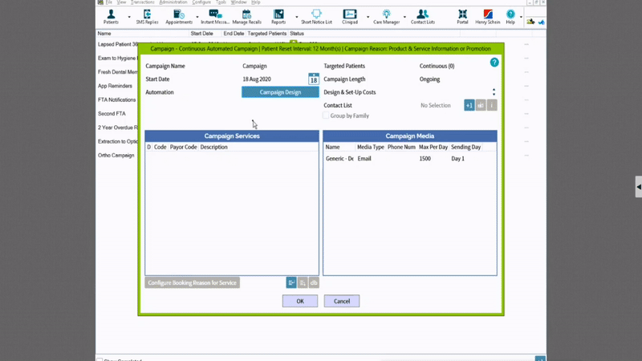Select FTA Notifications in background list

click(116, 99)
